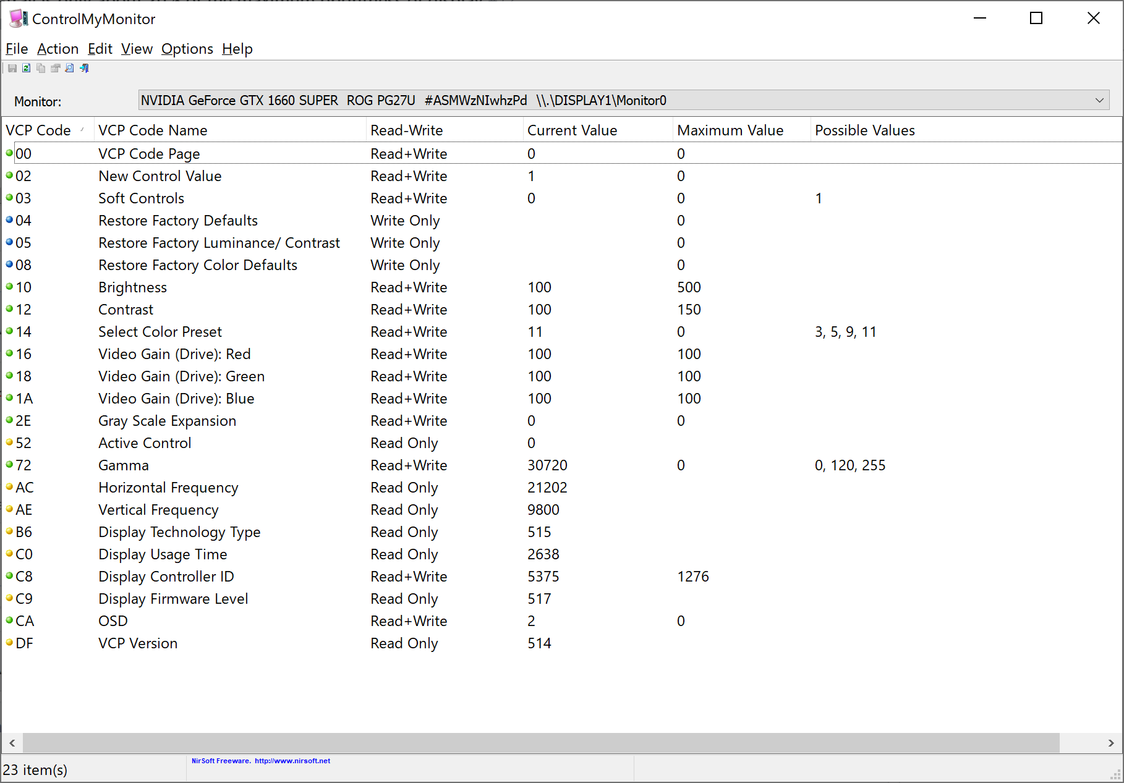The image size is (1124, 783).
Task: Open the View menu
Action: (136, 49)
